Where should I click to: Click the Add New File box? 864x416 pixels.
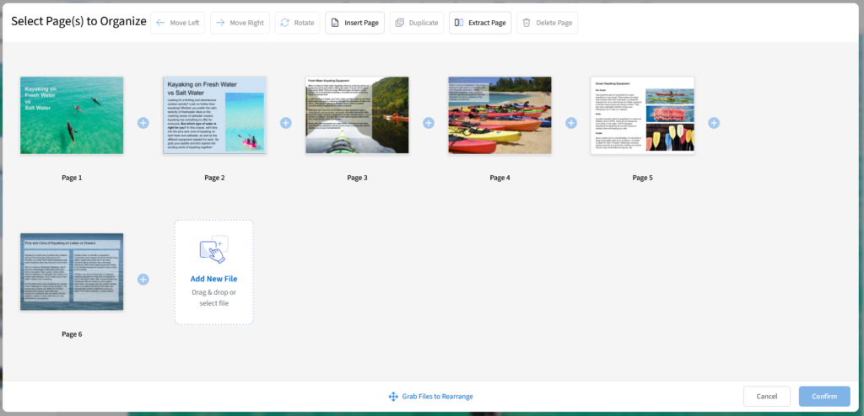point(213,272)
